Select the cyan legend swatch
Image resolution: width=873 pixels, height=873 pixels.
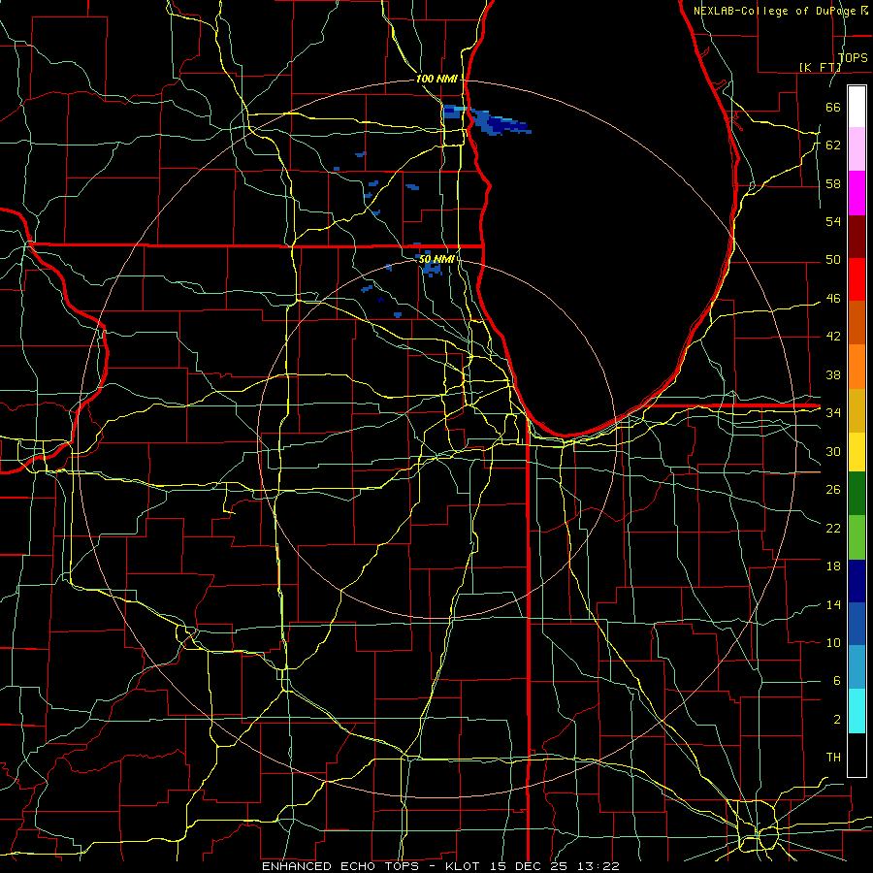click(x=857, y=711)
